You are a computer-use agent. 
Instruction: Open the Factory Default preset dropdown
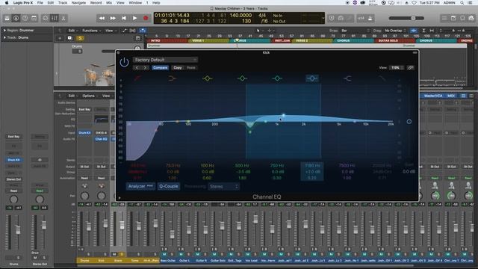(165, 60)
